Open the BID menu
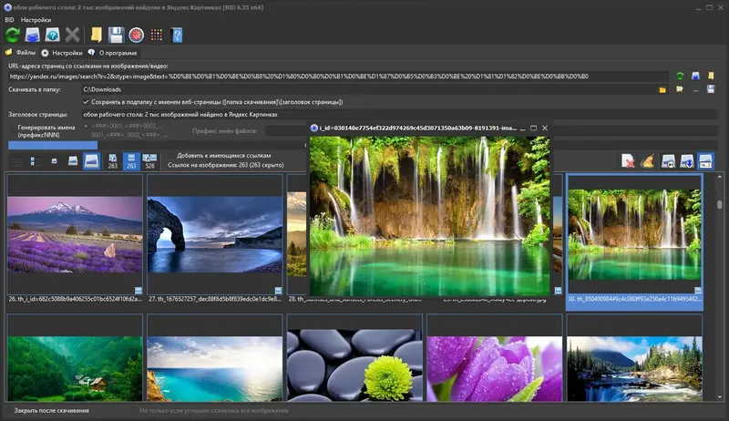The image size is (729, 421). (9, 19)
